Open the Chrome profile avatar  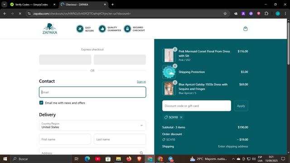[278, 14]
